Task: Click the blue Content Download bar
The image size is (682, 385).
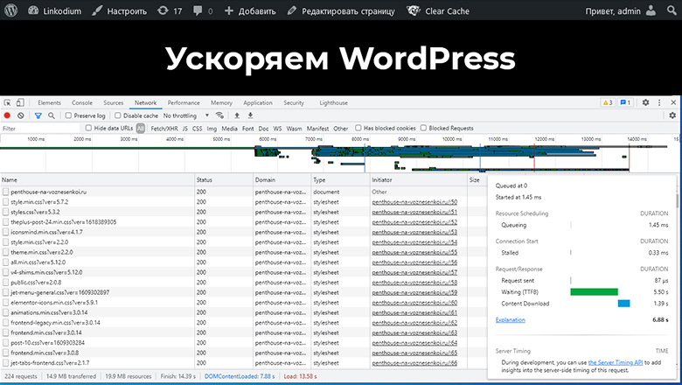Action: tap(623, 304)
